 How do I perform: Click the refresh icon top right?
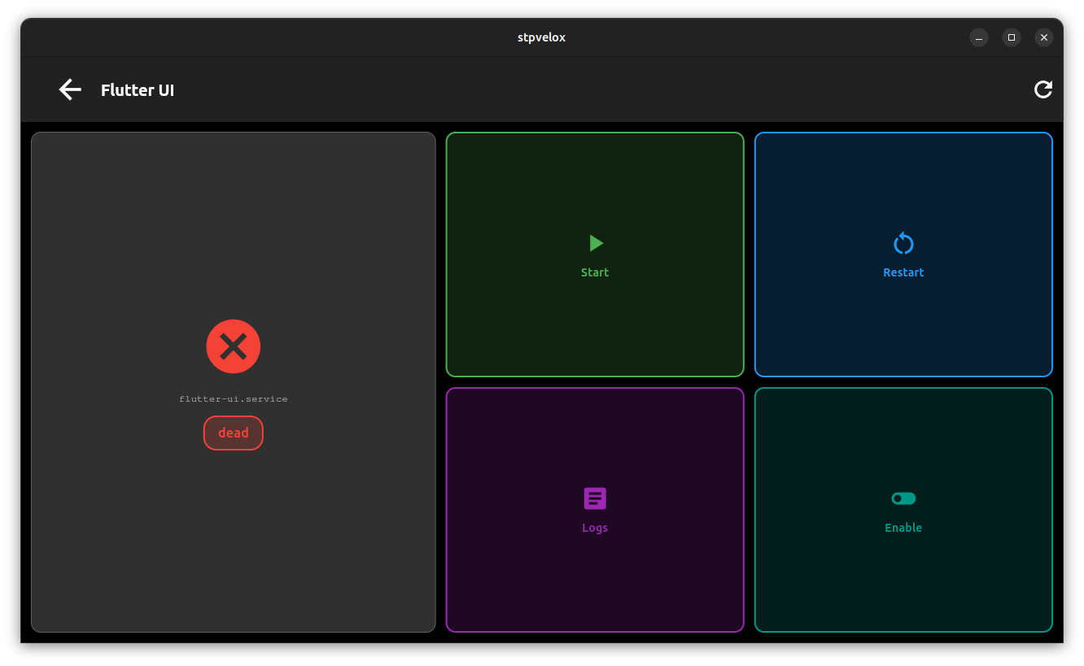[1043, 89]
